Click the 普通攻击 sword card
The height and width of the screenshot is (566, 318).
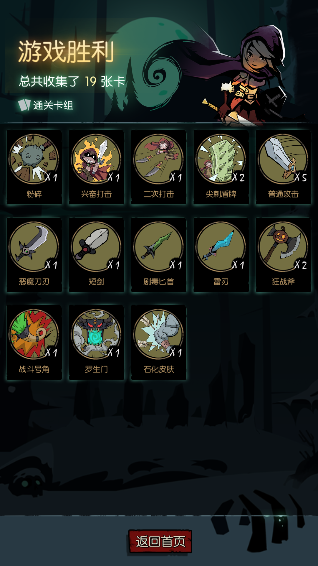[283, 167]
